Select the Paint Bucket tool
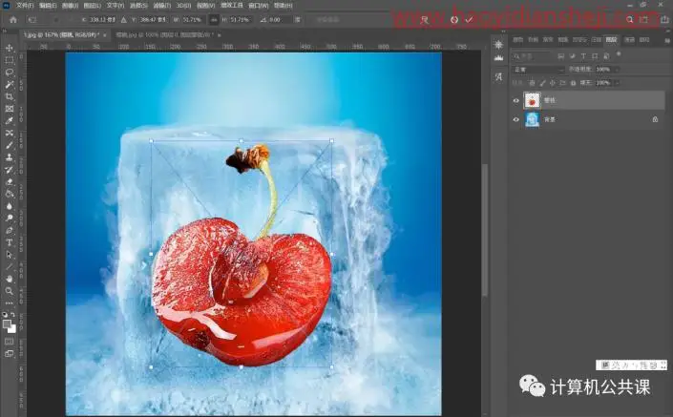This screenshot has width=673, height=417. 9,194
